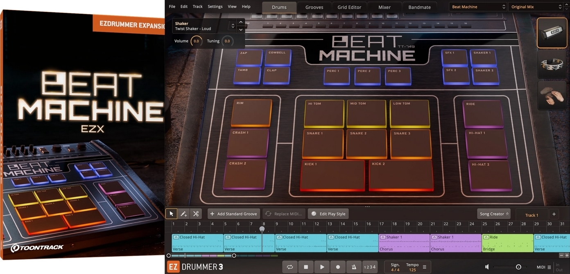570x274 pixels.
Task: Switch to the Grooves tab
Action: [x=314, y=7]
